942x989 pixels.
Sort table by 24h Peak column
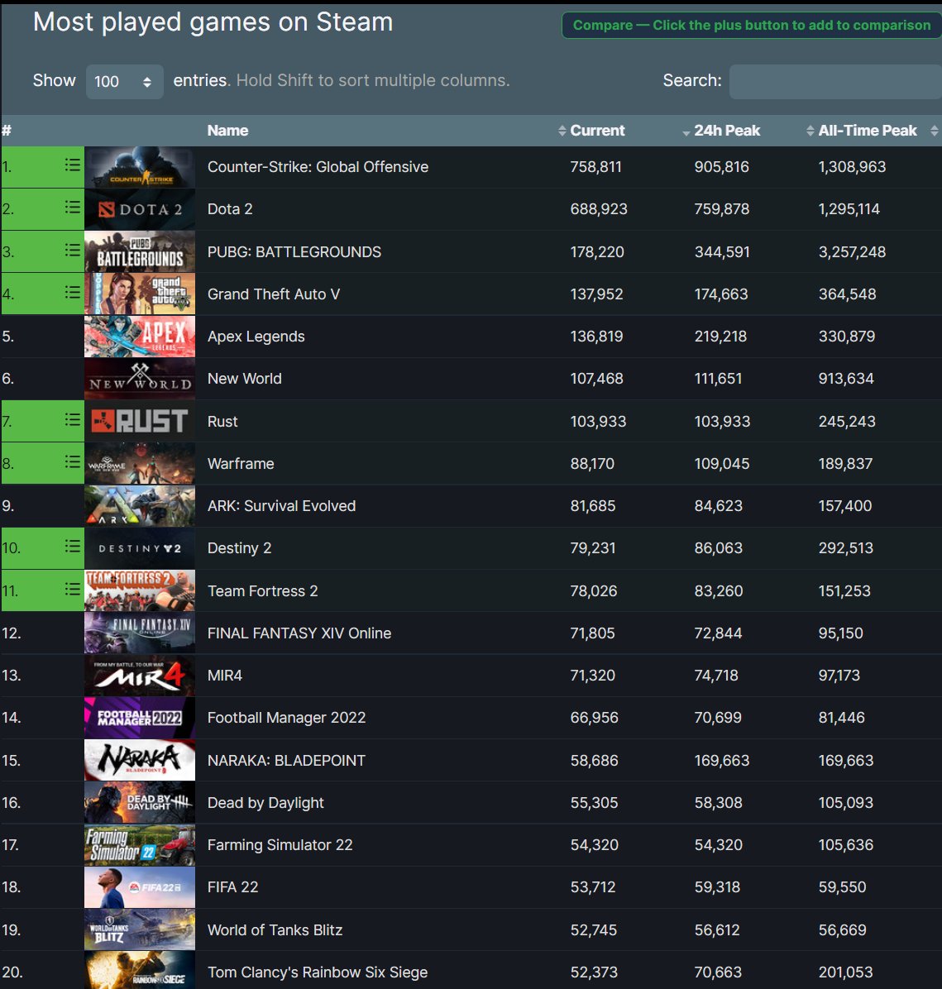727,131
